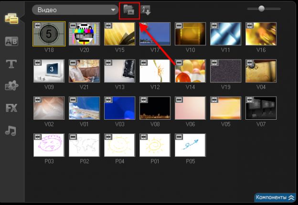Select the V13 video thumbnail

click(119, 71)
